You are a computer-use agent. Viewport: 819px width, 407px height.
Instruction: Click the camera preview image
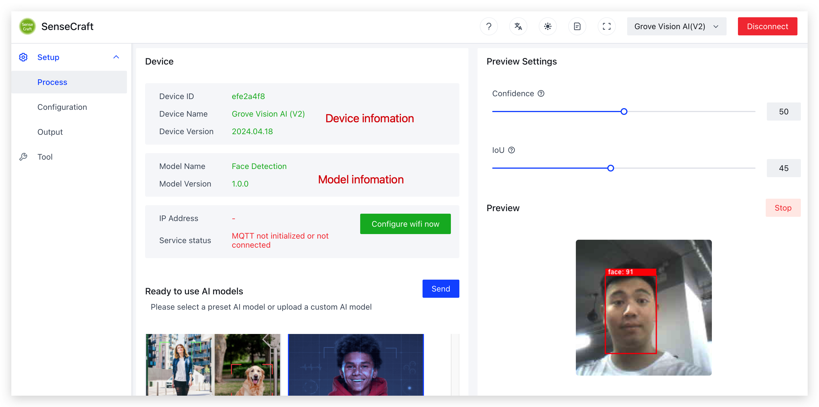tap(644, 307)
